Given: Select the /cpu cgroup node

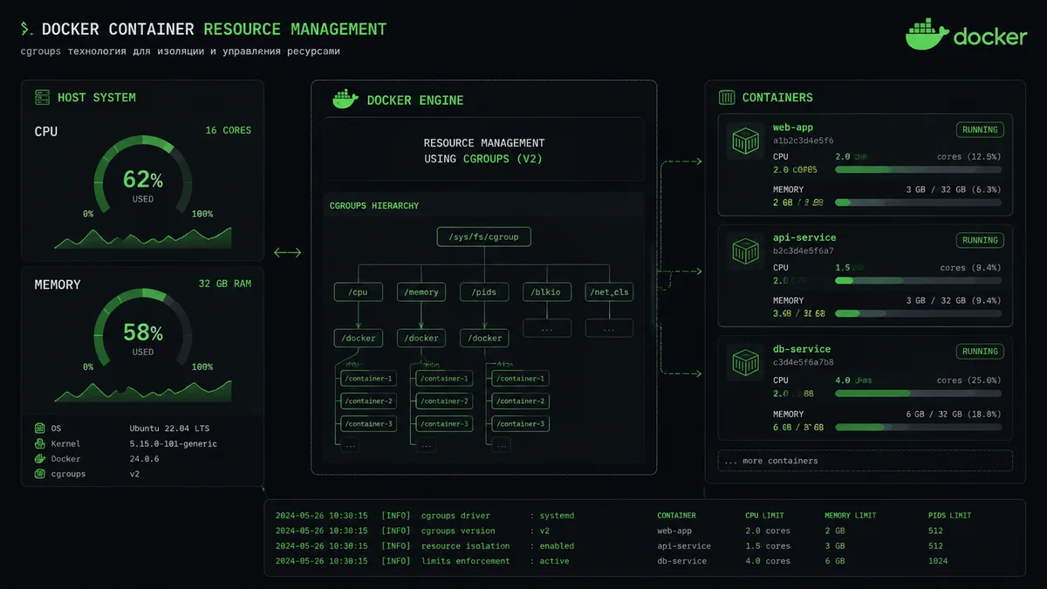Looking at the screenshot, I should (359, 292).
